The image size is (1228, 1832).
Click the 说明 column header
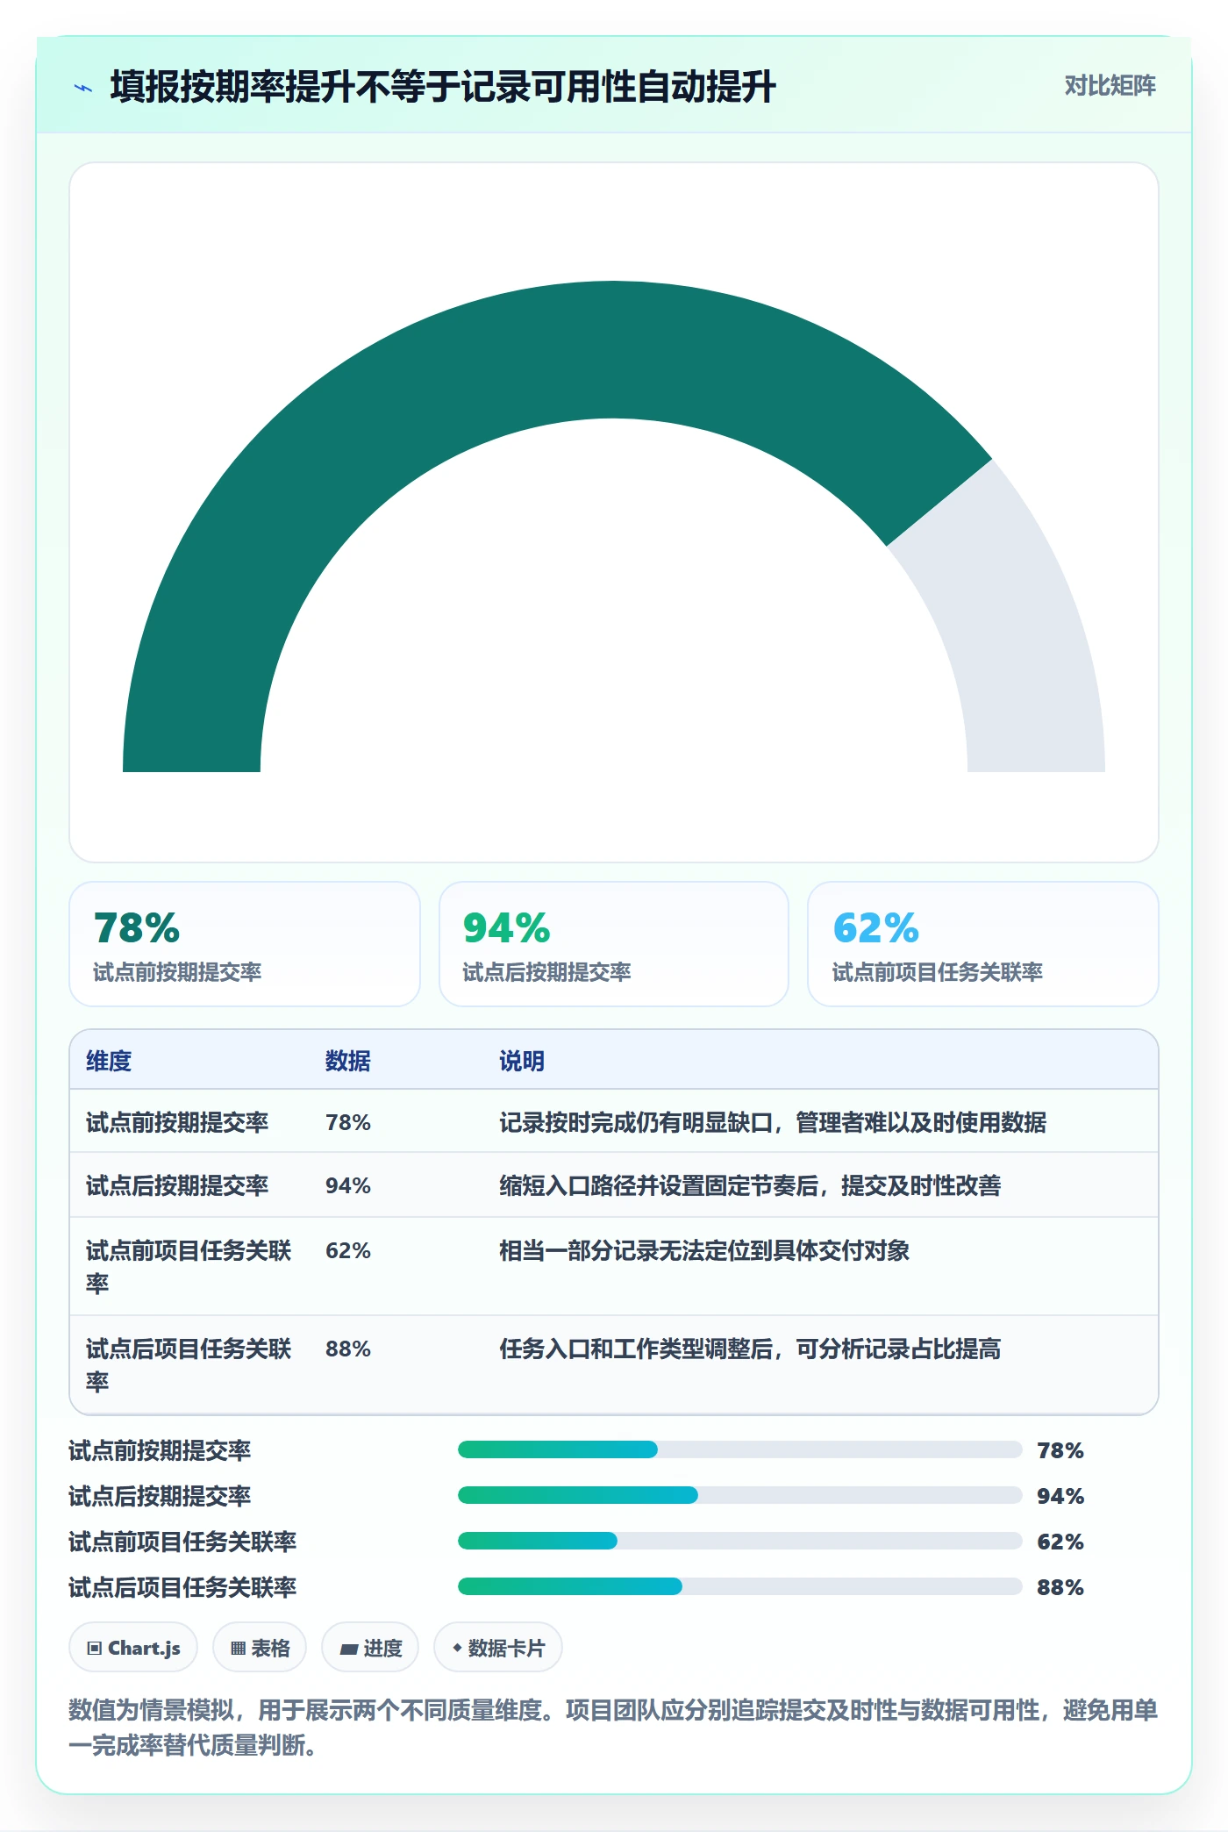click(x=522, y=1061)
